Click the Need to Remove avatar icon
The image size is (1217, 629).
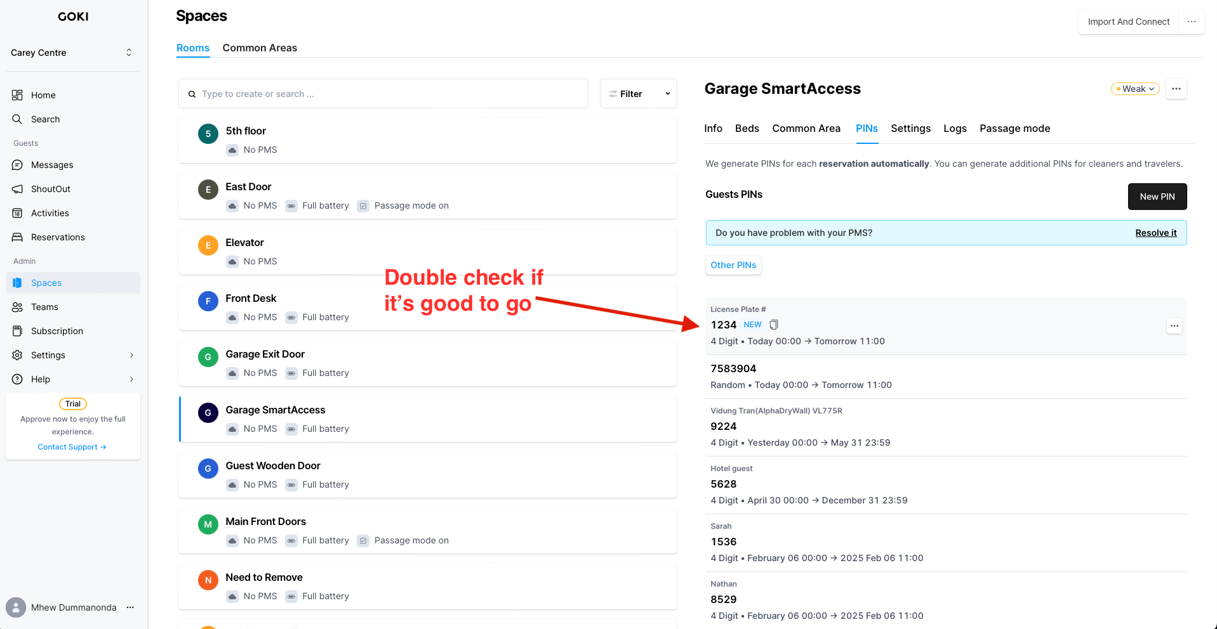click(208, 580)
